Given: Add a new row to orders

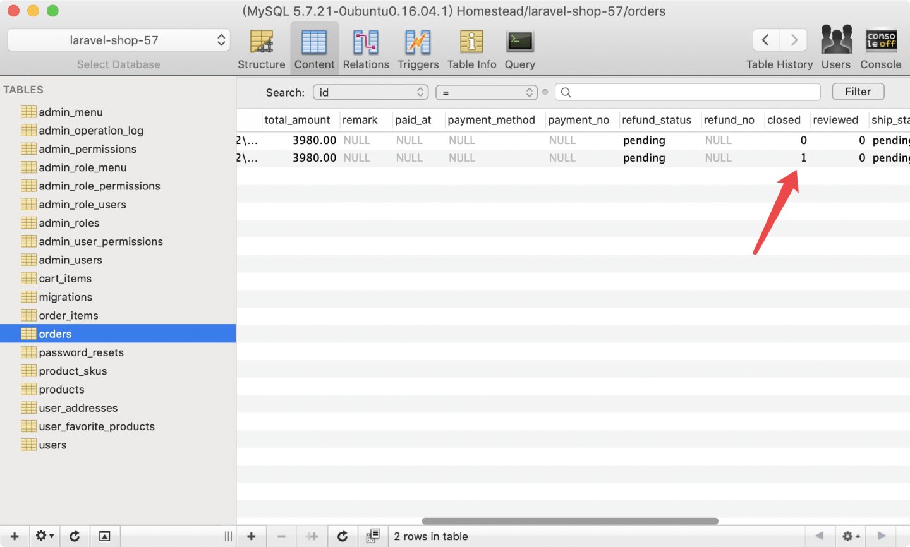Looking at the screenshot, I should pos(252,536).
